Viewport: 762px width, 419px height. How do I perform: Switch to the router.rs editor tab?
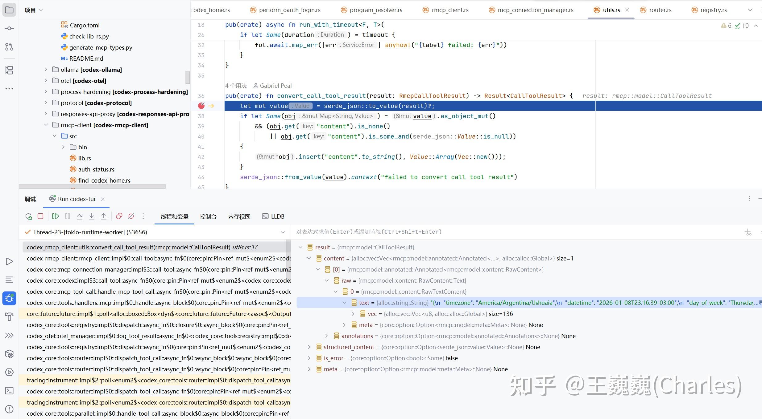tap(656, 10)
